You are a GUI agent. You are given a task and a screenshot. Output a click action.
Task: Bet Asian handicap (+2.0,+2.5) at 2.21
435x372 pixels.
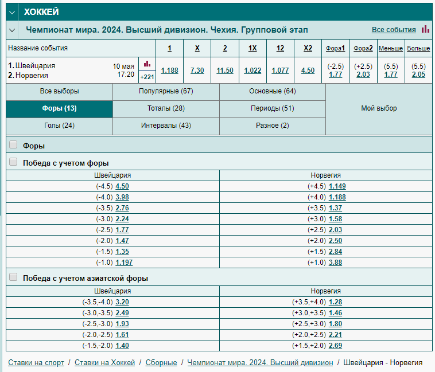tap(335, 335)
